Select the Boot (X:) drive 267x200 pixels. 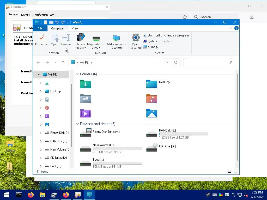(111, 163)
